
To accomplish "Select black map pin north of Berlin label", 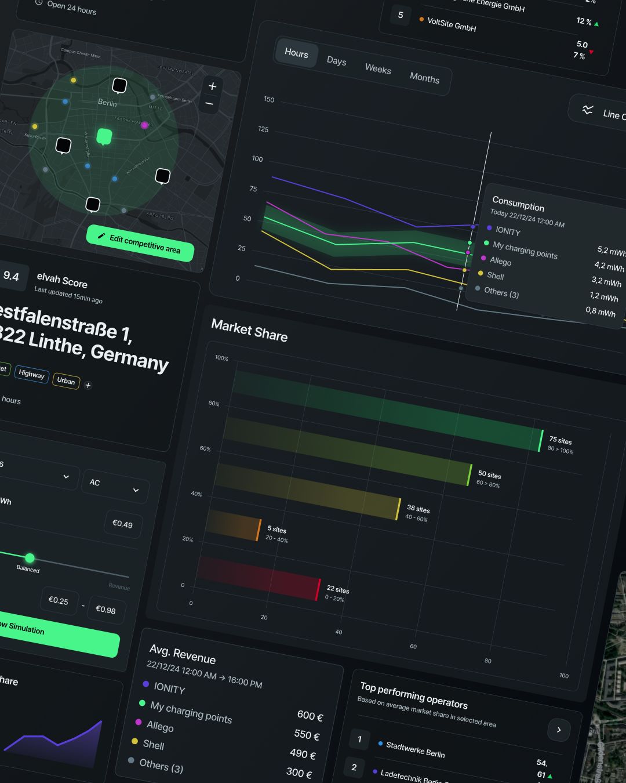I will [119, 86].
